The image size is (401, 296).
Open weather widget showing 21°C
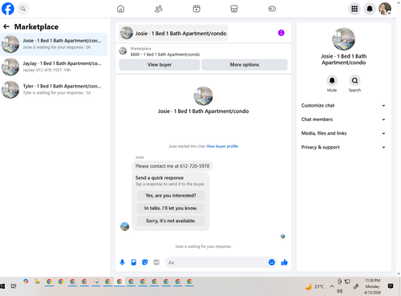coord(314,286)
